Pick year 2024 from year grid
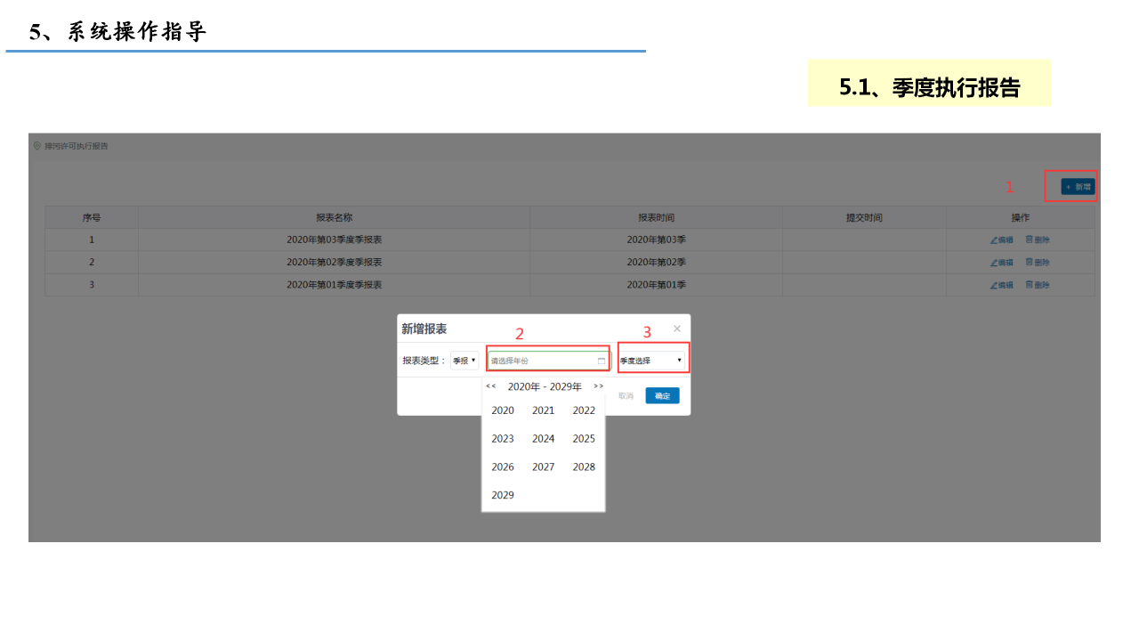The height and width of the screenshot is (641, 1139). point(544,439)
